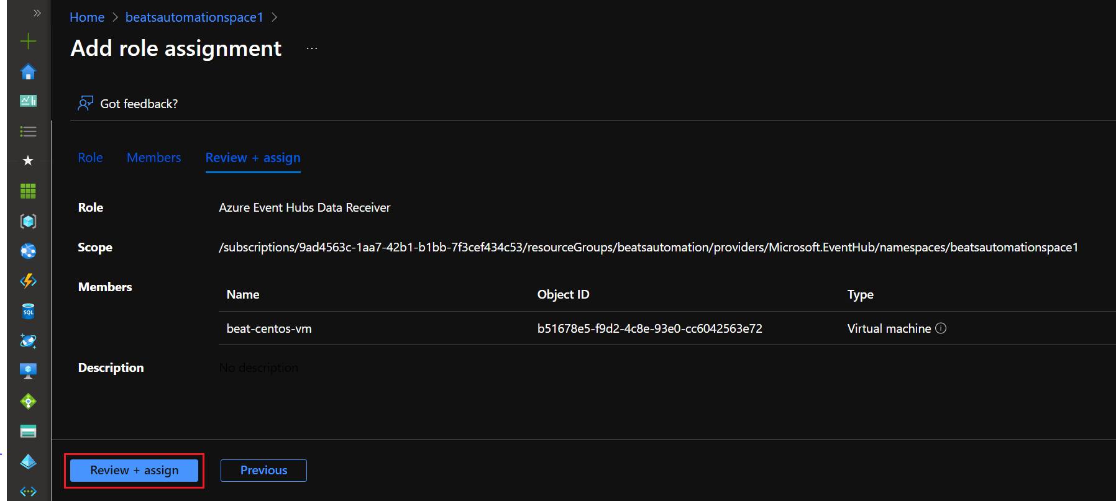1116x501 pixels.
Task: Open Azure Cosmos DB icon
Action: tap(28, 341)
